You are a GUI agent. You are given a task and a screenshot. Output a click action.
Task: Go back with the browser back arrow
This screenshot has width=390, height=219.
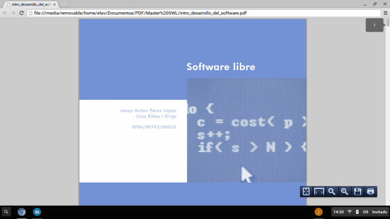(5, 13)
